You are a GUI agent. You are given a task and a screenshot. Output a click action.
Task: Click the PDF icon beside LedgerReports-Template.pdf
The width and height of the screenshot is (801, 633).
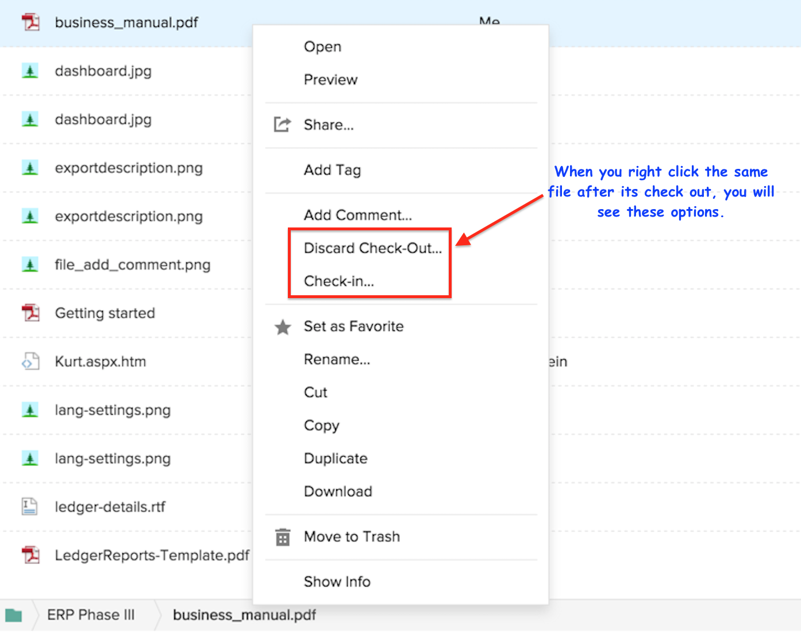30,555
